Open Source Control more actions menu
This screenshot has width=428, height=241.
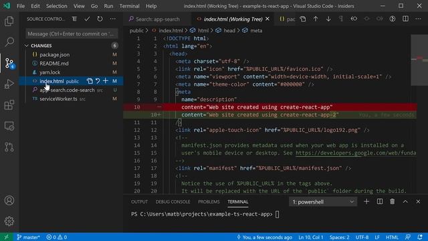coord(113,19)
